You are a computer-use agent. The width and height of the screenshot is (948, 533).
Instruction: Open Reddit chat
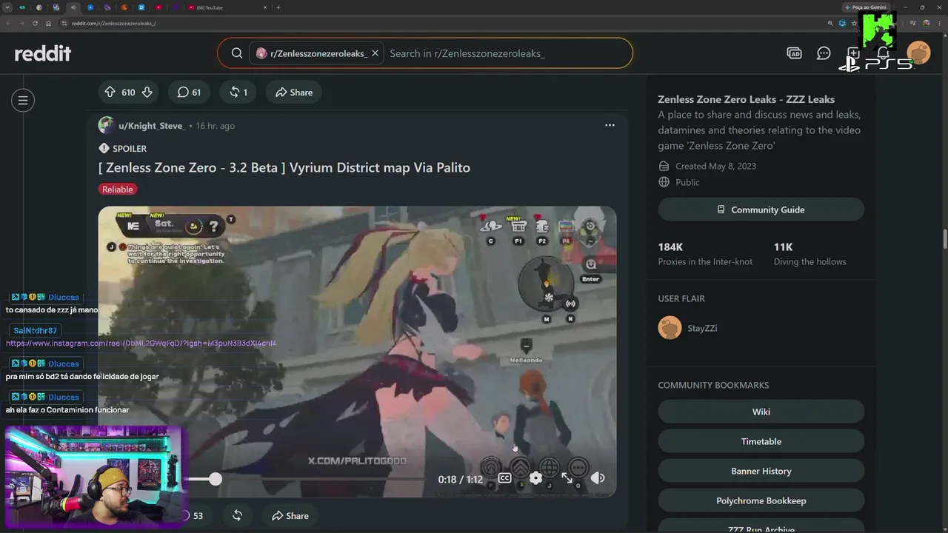[824, 53]
